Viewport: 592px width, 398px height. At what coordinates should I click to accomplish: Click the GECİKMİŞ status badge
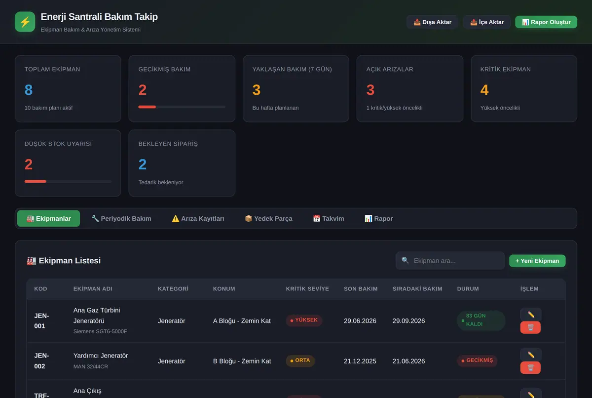(477, 361)
